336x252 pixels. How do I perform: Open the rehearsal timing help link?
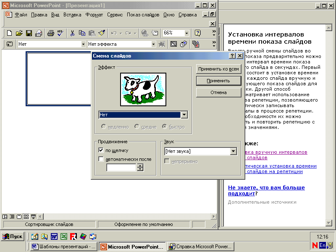[281, 169]
